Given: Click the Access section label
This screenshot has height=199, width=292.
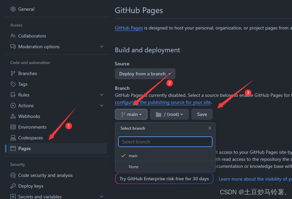Looking at the screenshot, I should tap(16, 25).
